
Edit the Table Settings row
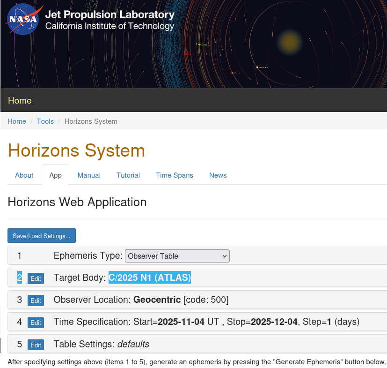[36, 345]
